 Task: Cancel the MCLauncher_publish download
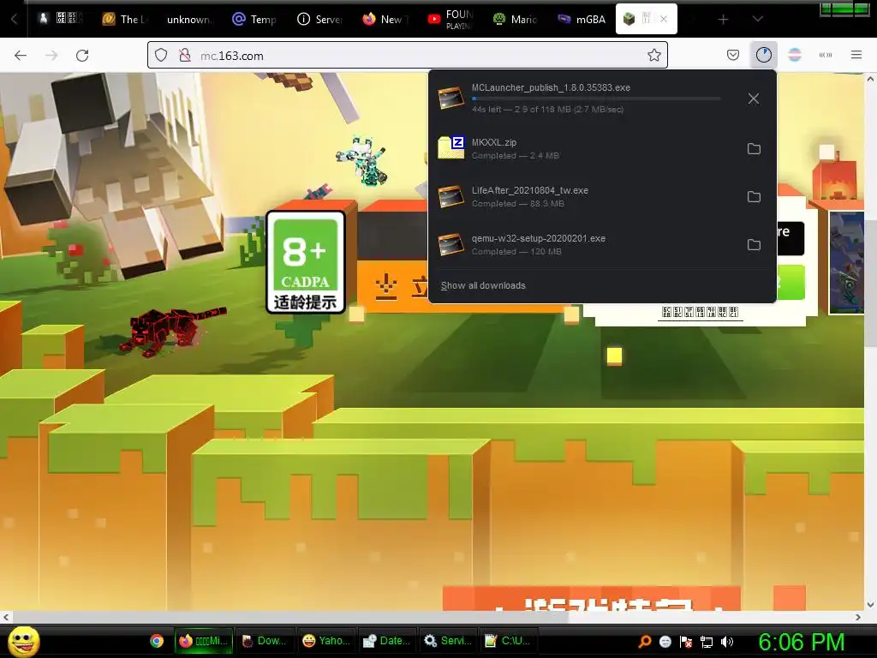pos(754,99)
